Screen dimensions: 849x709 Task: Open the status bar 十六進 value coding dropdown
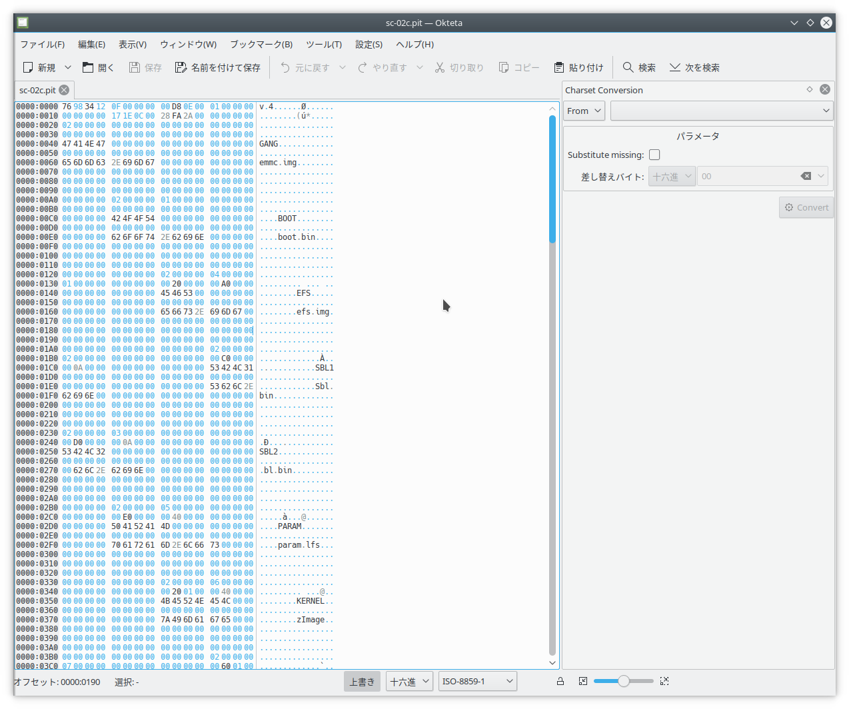(x=409, y=682)
